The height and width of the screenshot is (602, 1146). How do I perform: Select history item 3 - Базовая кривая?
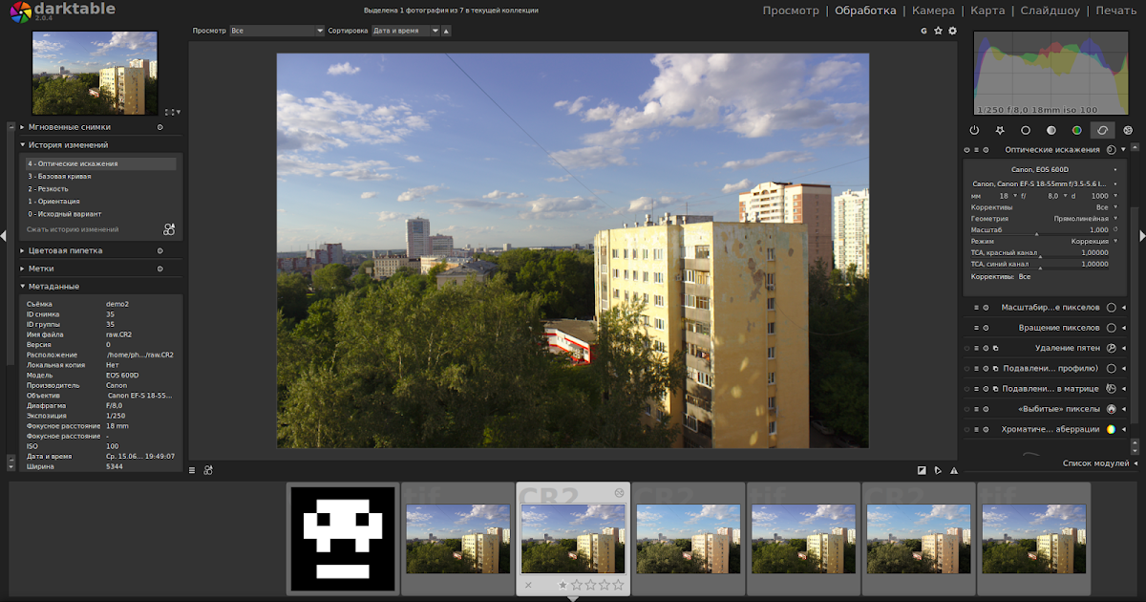coord(100,176)
